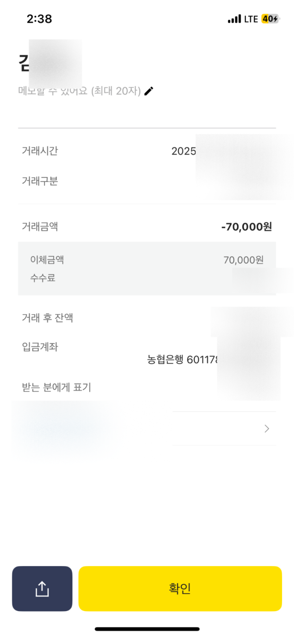Open the row with the right chevron
The height and width of the screenshot is (637, 294).
pos(267,429)
